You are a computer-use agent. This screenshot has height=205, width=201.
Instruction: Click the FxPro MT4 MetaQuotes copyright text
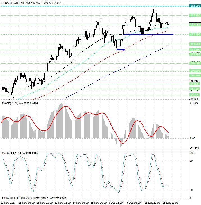pyautogui.click(x=34, y=198)
